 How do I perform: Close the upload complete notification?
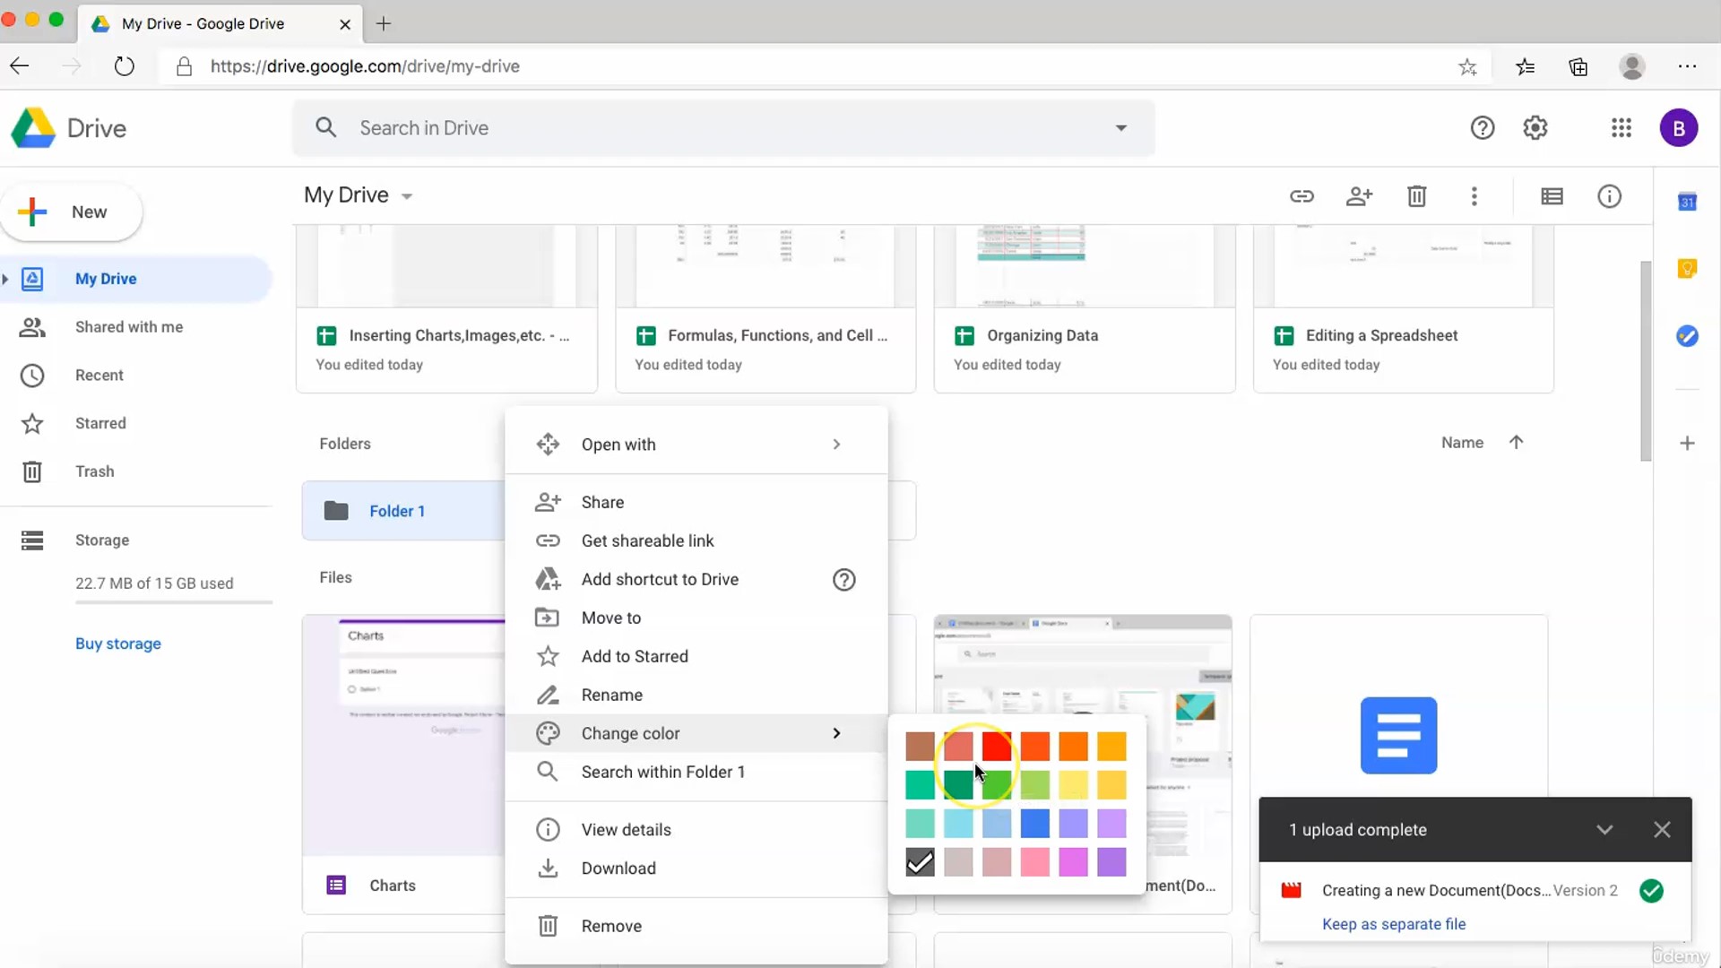pyautogui.click(x=1662, y=830)
